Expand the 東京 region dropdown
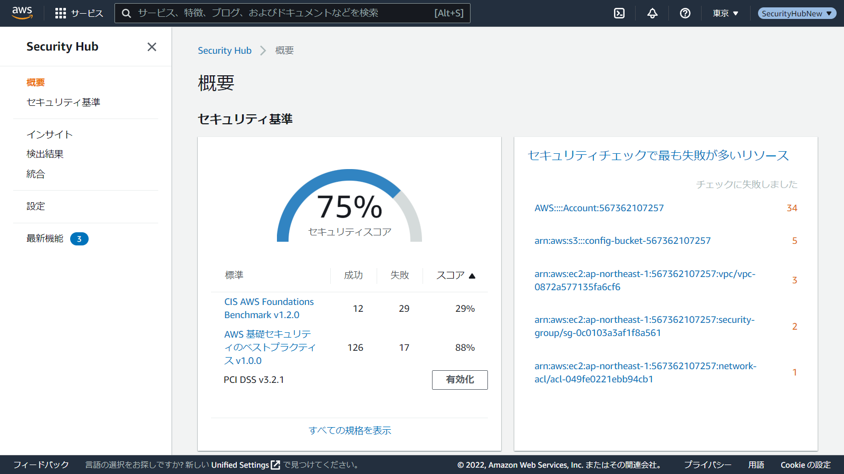Image resolution: width=844 pixels, height=474 pixels. tap(725, 13)
